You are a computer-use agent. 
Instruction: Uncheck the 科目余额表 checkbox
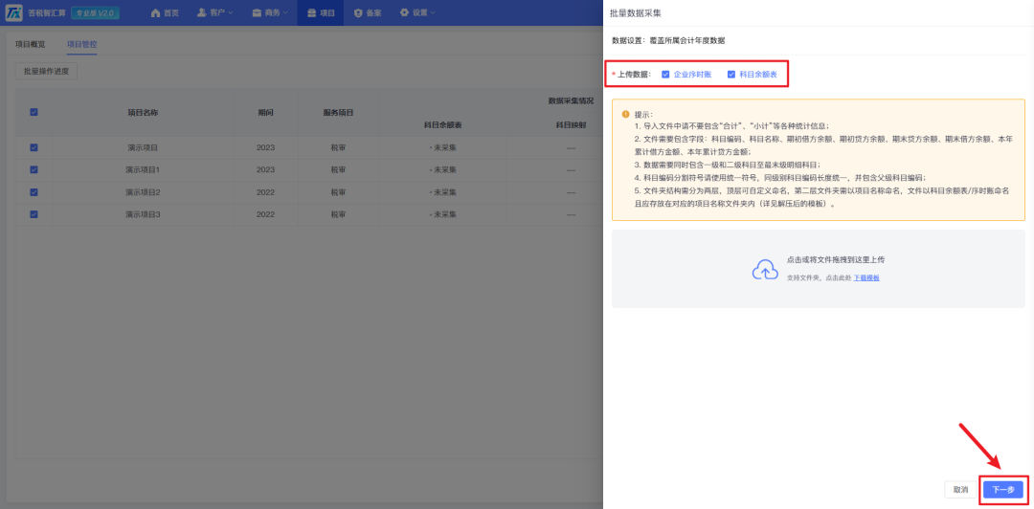click(x=731, y=75)
